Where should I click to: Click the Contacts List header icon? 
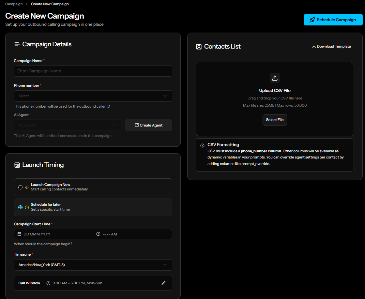coord(199,47)
